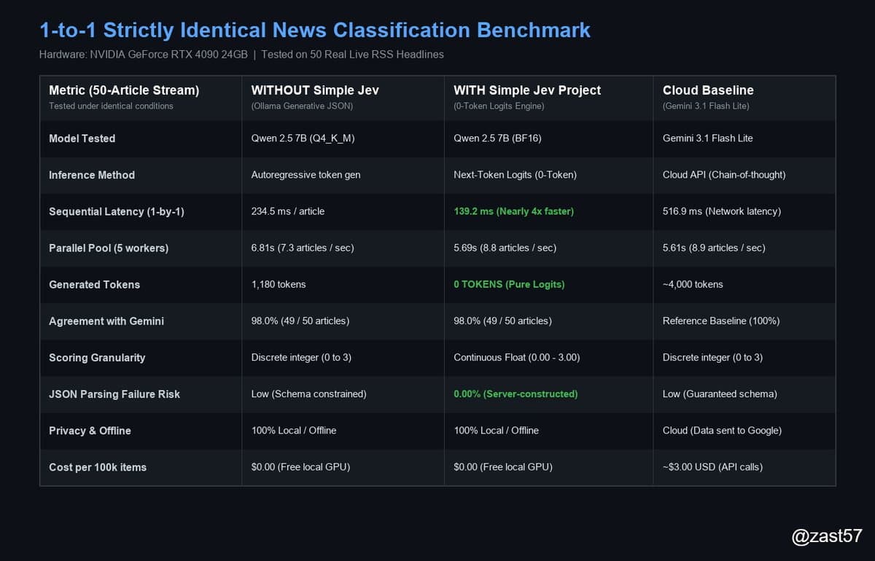Click the '6.81s (7.3 articles / sec)' cell
Screen dimensions: 875x561
tap(303, 248)
